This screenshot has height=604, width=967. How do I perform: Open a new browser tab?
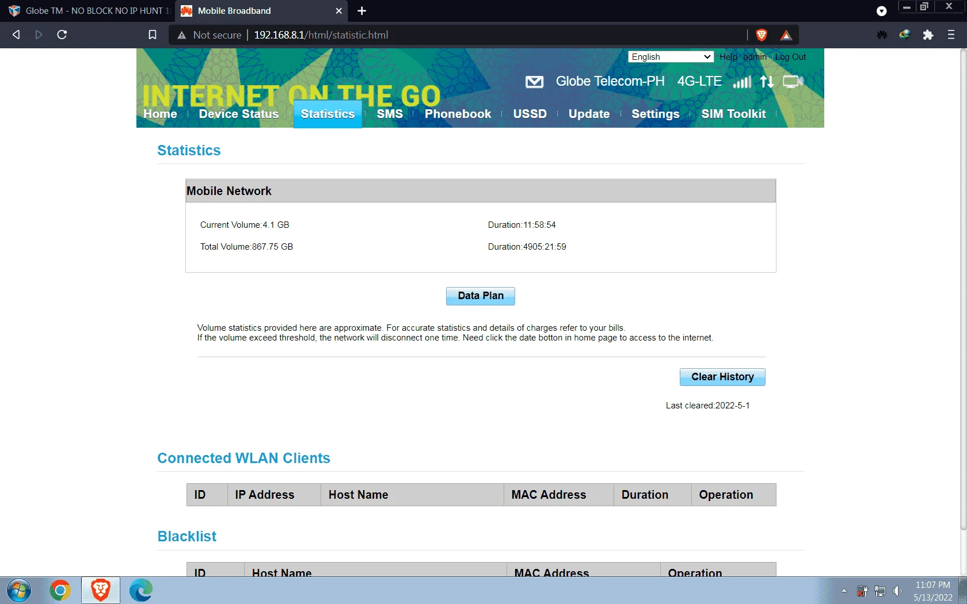(362, 11)
